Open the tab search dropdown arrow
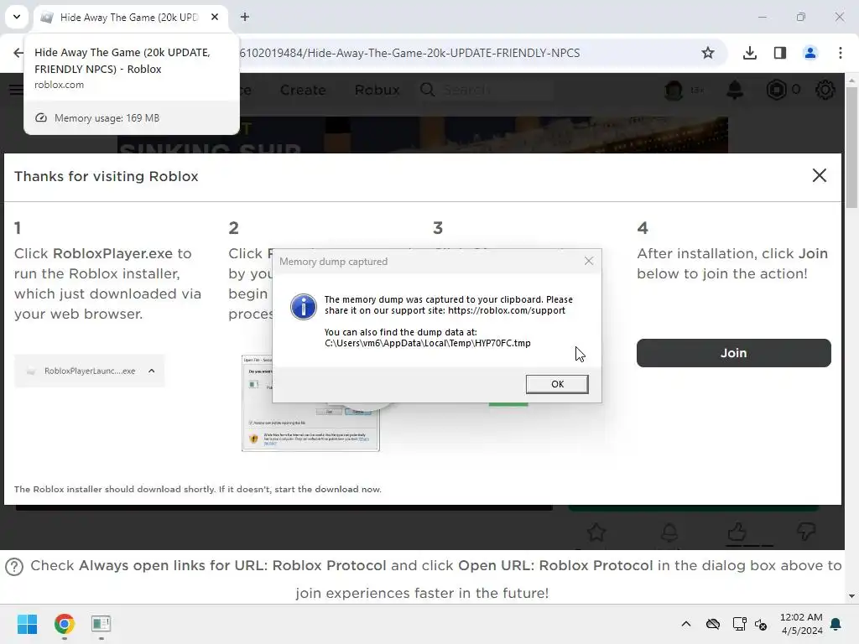This screenshot has width=859, height=644. point(17,17)
